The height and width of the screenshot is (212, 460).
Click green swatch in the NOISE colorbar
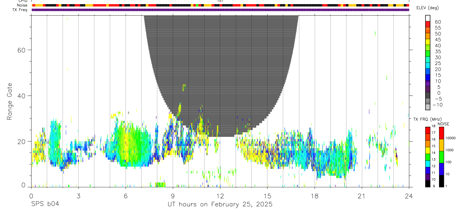(x=441, y=157)
